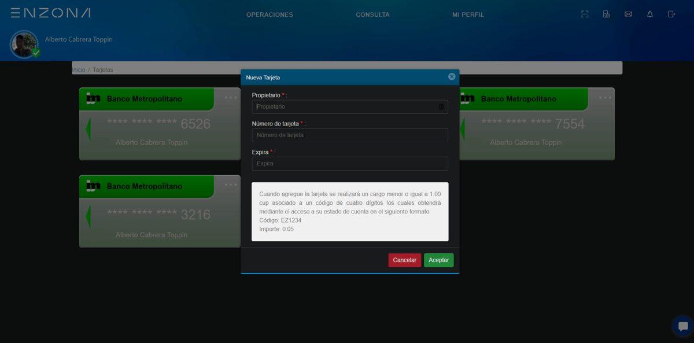694x343 pixels.
Task: Close the Nueva Tarjeta dialog
Action: (x=452, y=76)
